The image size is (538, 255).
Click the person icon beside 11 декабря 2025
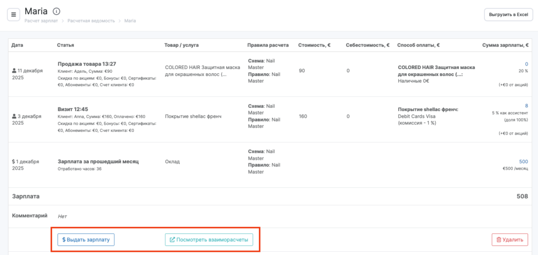(x=14, y=70)
